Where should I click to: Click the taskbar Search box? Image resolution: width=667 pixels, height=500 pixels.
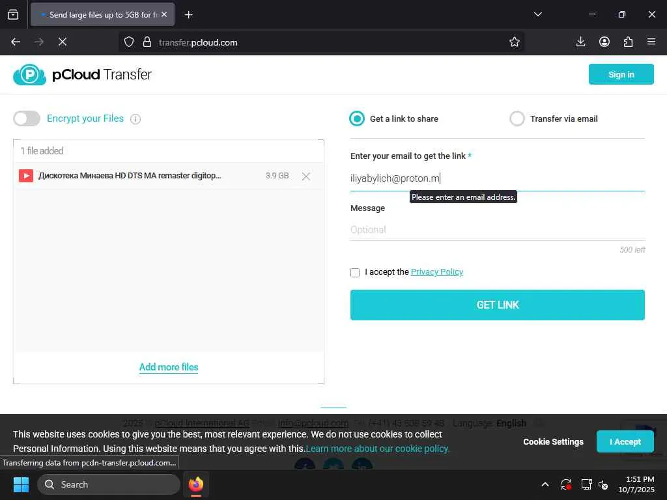point(109,484)
